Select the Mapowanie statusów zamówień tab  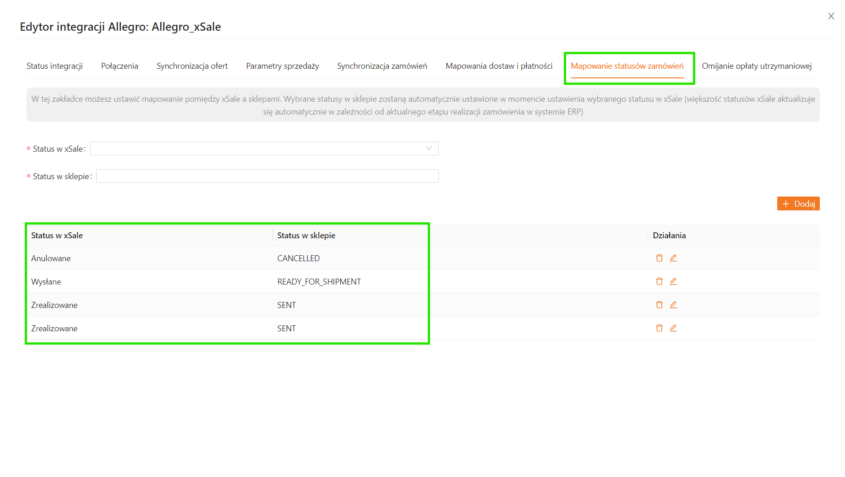pos(627,66)
